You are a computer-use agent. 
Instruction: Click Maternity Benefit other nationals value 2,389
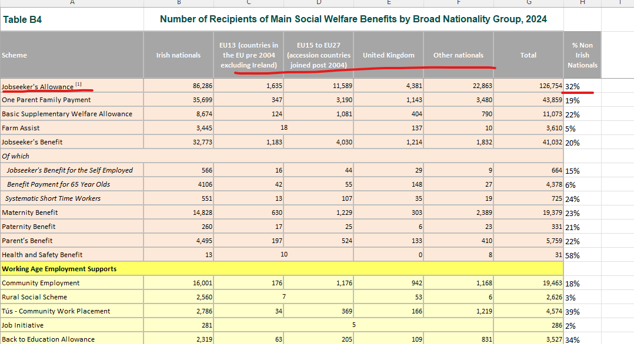pos(459,213)
